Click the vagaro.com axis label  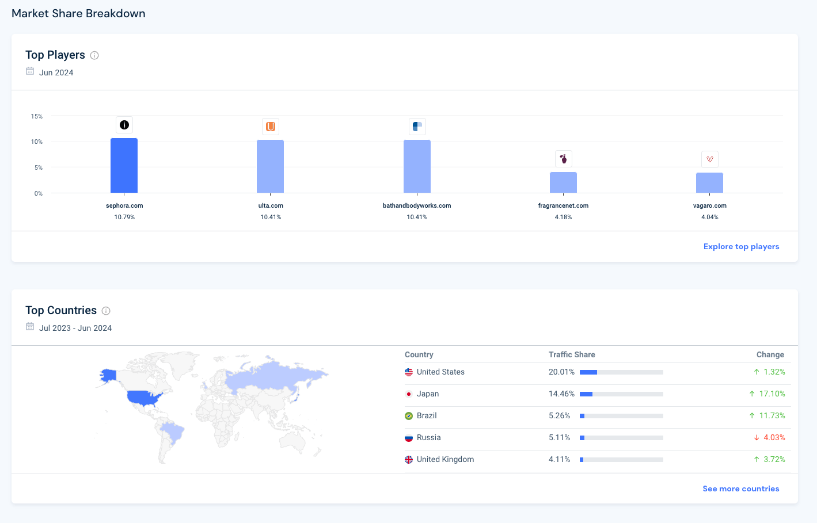[x=710, y=205]
